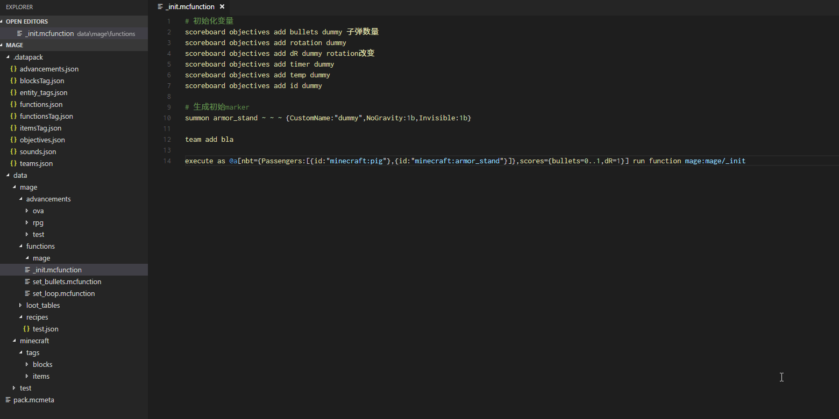Click the JSON icon beside advancements.json
839x419 pixels.
tap(13, 69)
